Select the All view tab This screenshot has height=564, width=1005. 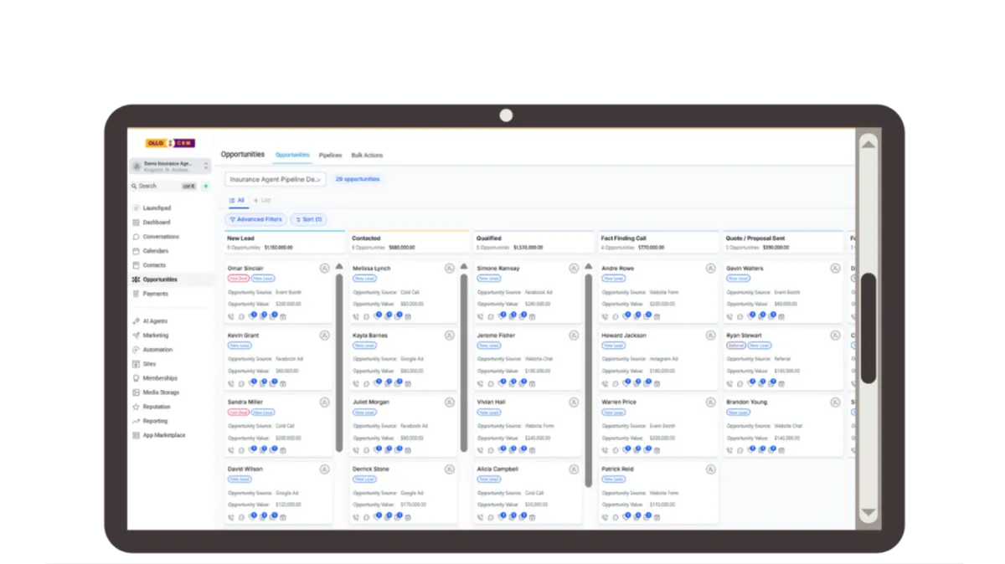point(237,201)
